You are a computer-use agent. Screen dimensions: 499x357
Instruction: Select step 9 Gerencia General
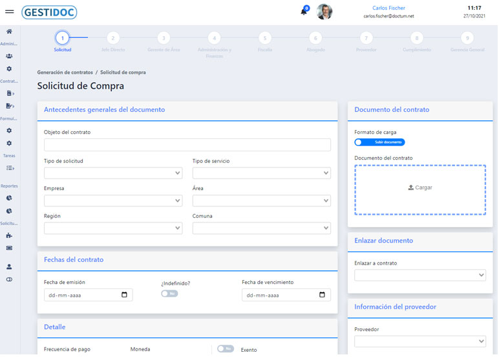(x=467, y=38)
